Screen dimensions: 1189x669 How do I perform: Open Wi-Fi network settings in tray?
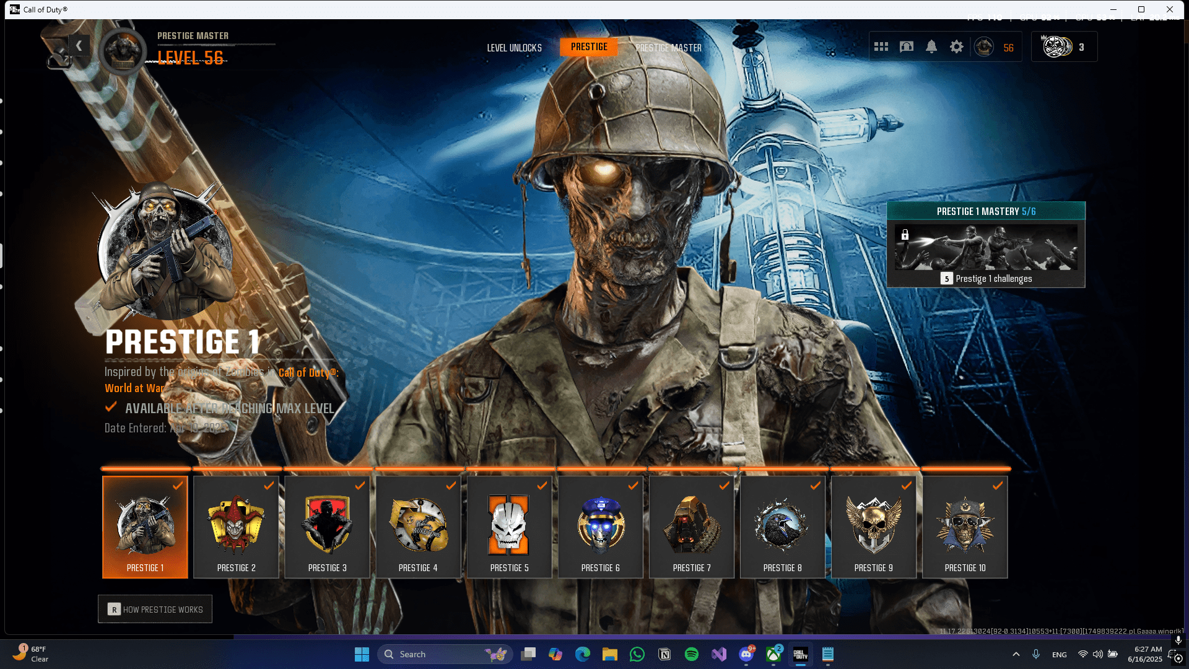1083,654
